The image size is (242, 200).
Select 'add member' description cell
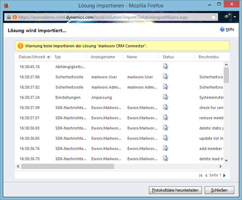point(211,149)
